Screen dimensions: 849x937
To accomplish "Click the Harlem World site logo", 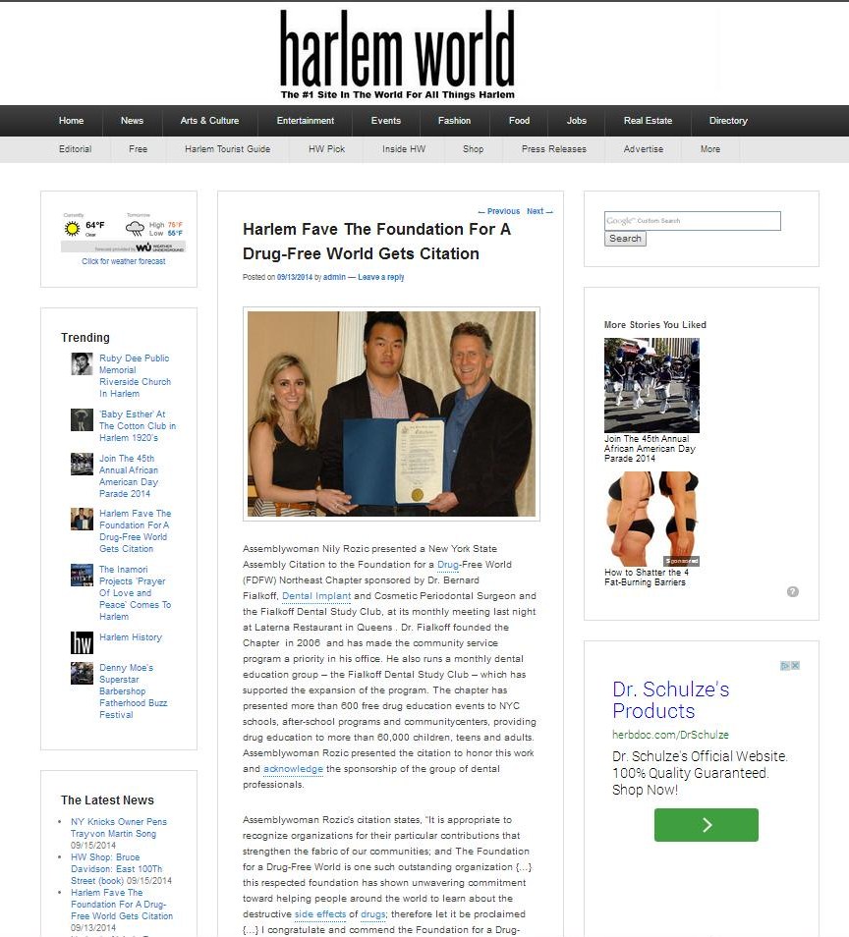I will [x=398, y=54].
